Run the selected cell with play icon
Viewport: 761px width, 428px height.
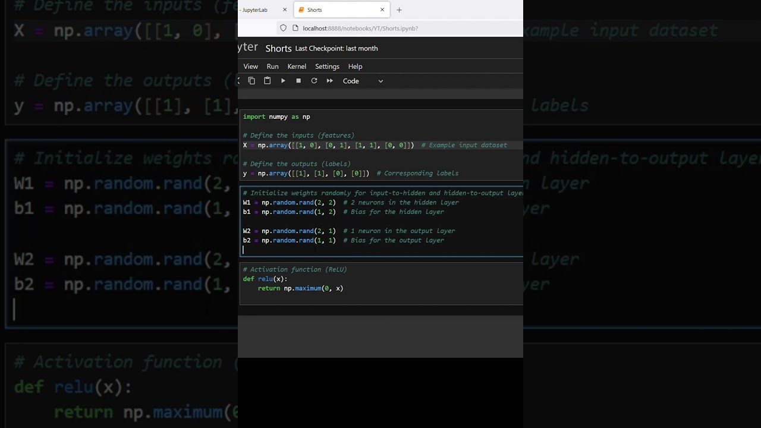(x=283, y=81)
